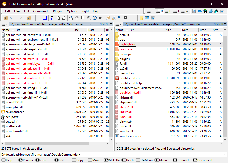
Task: Click the Cut scissors icon in toolbar
Action: click(x=52, y=18)
